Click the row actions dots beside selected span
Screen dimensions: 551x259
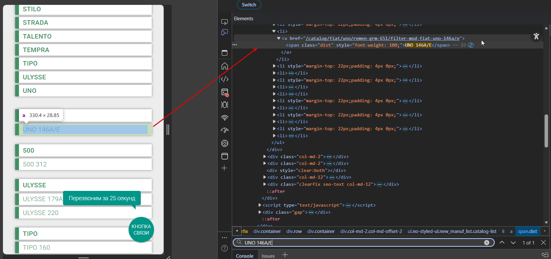(235, 45)
